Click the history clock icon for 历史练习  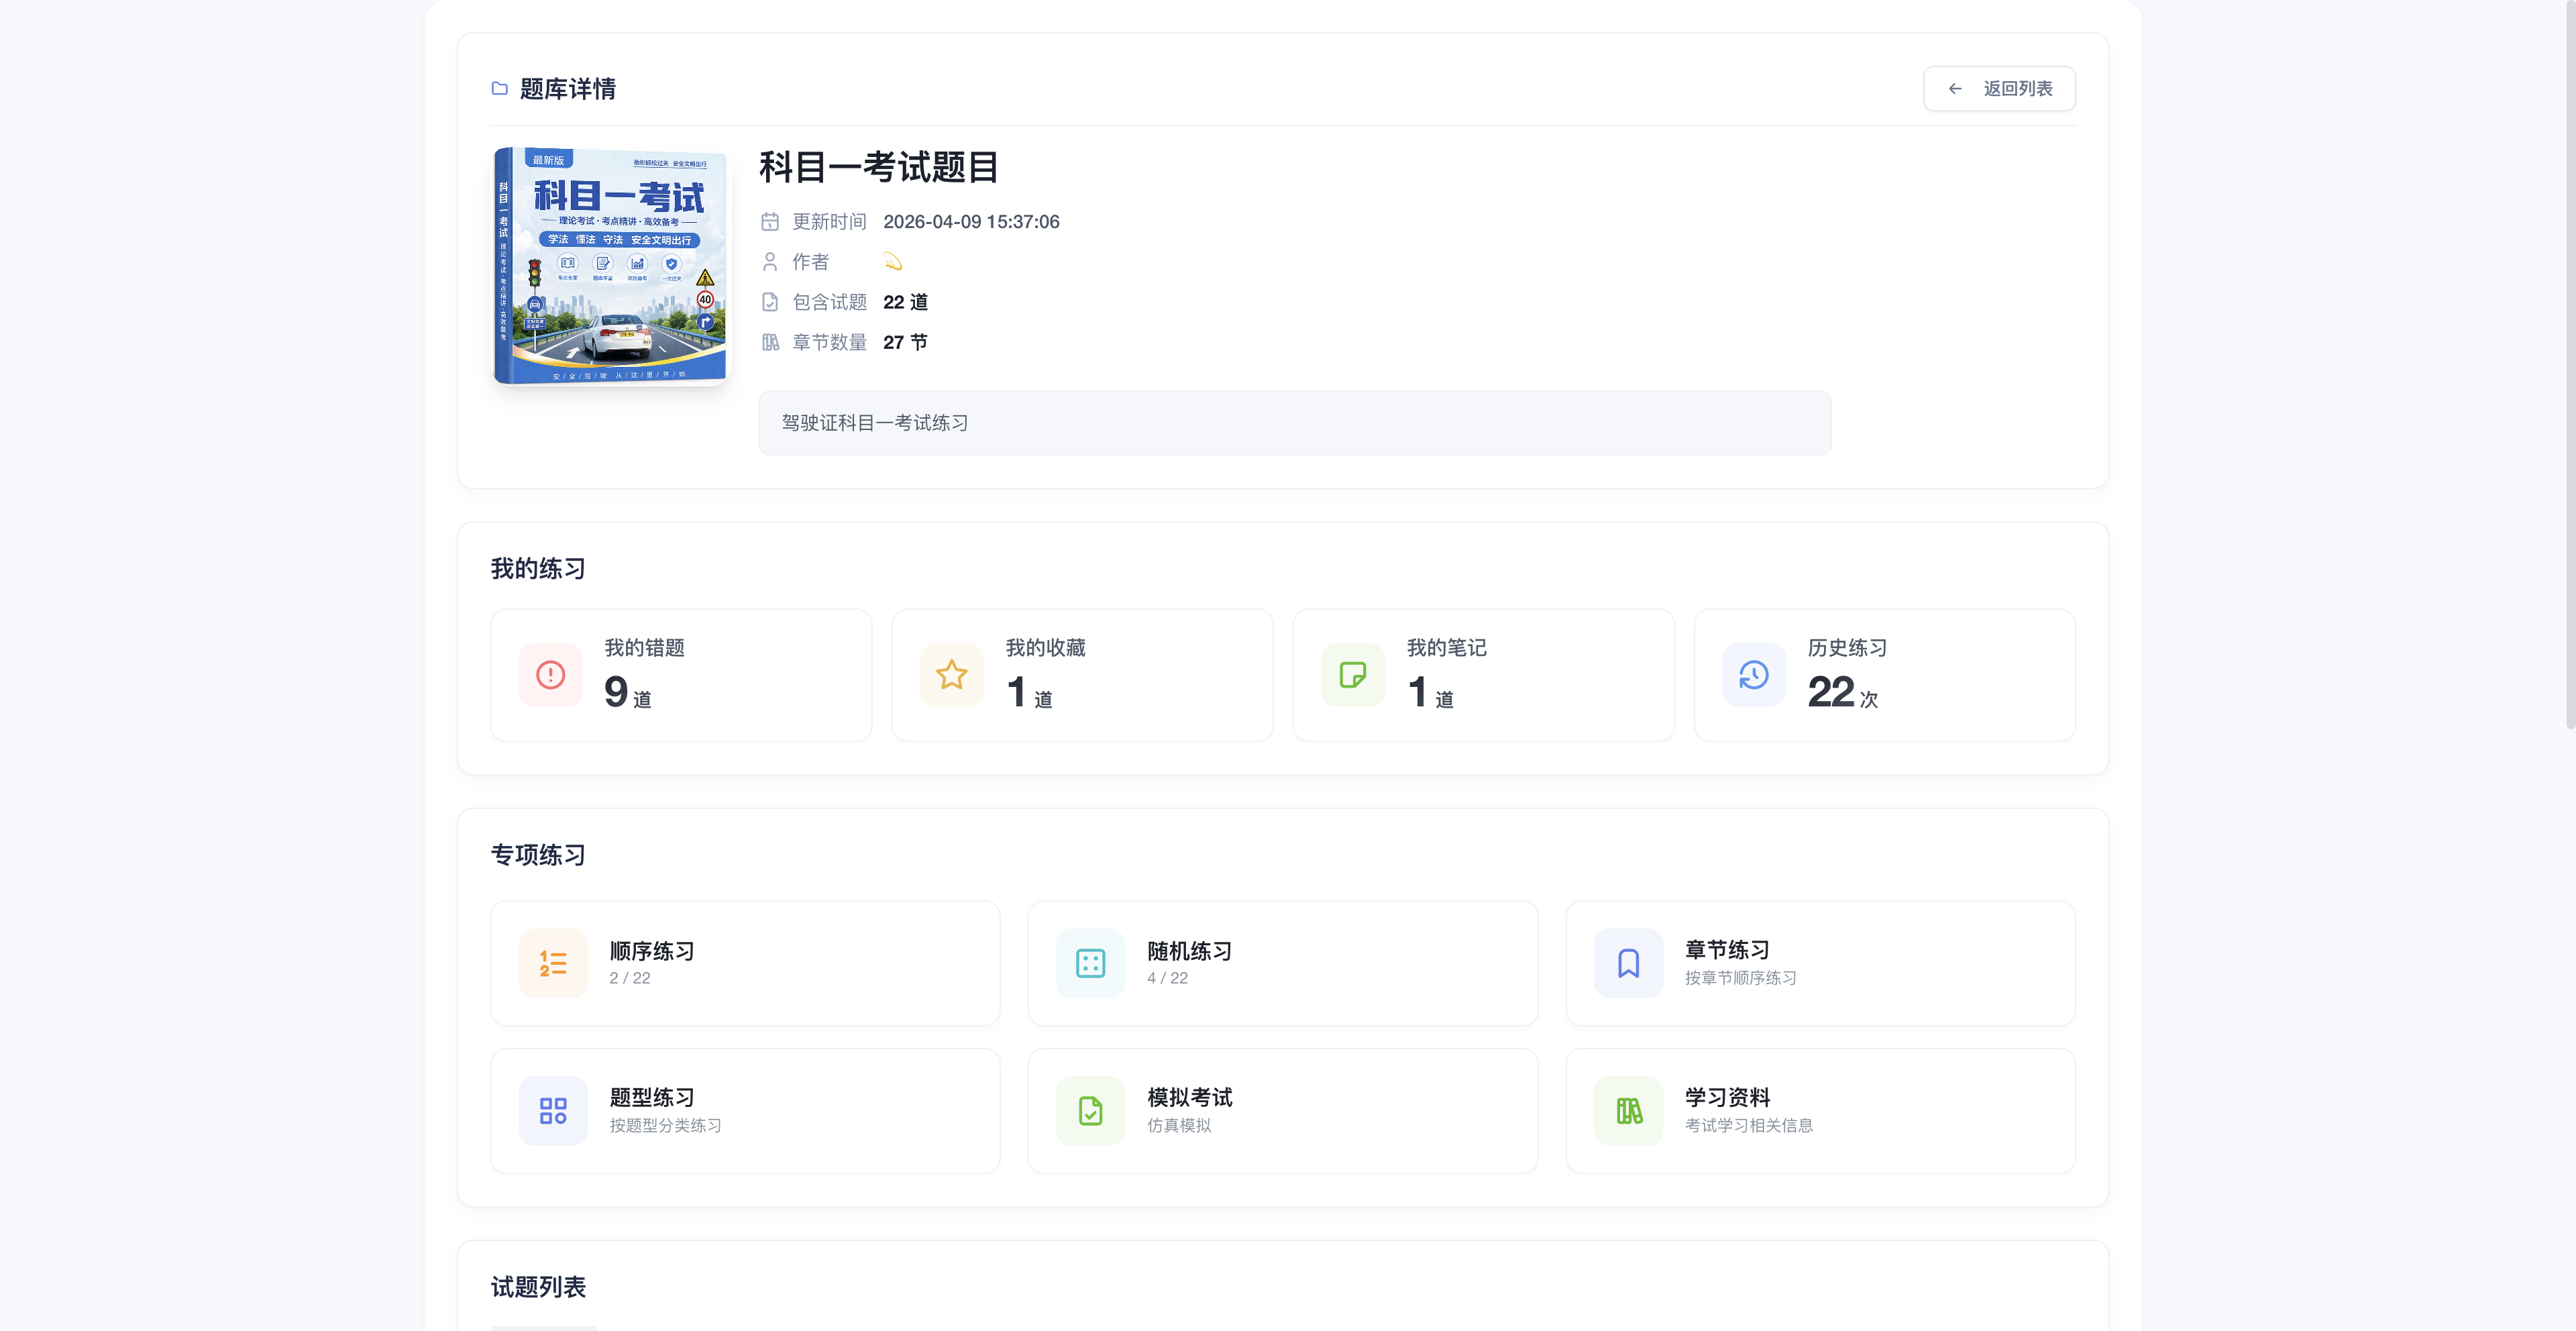[x=1753, y=675]
